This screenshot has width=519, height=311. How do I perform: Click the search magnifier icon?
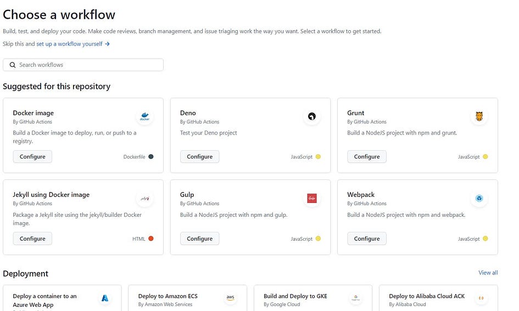click(x=13, y=65)
